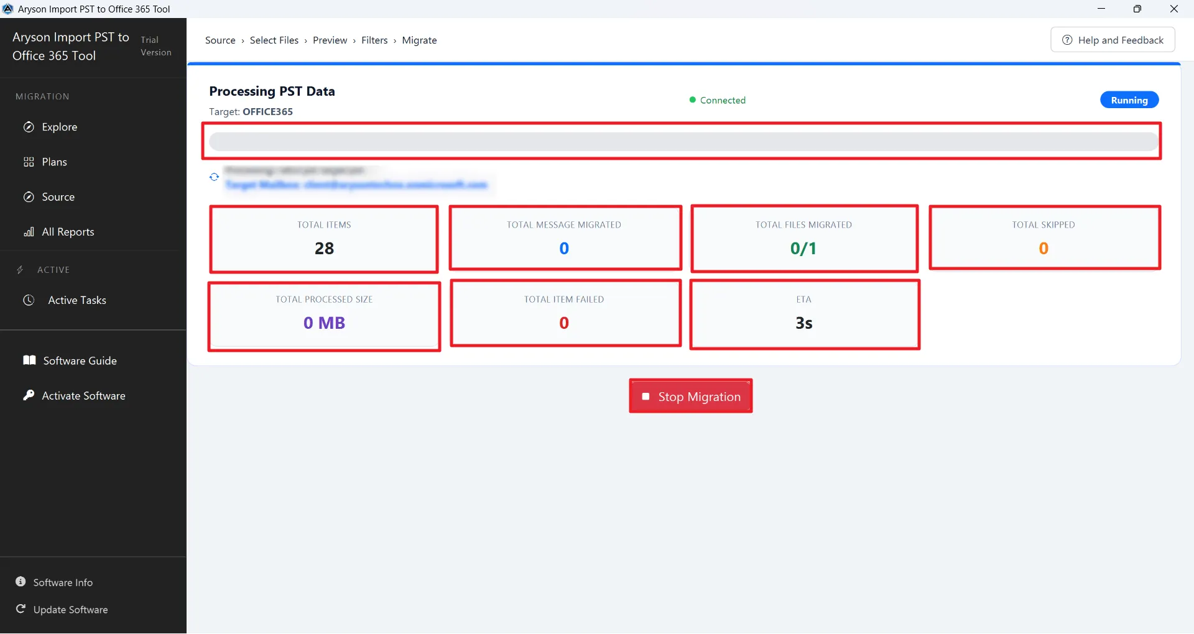Click the blurred target mailbox link
Viewport: 1194px width, 634px height.
click(x=356, y=185)
